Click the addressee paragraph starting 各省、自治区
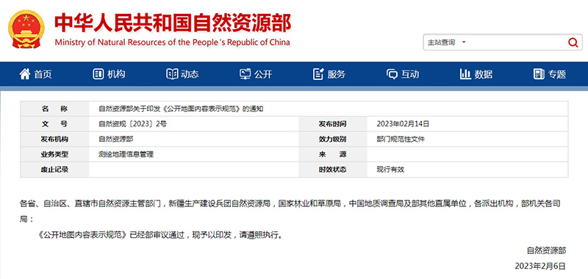Screen dimensions: 588x279 coord(290,211)
